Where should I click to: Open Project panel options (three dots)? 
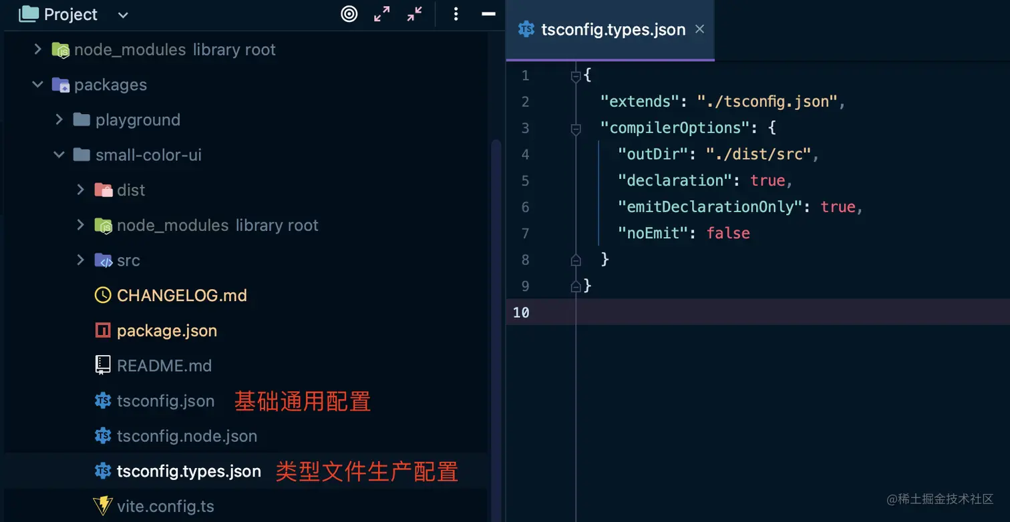pos(456,14)
